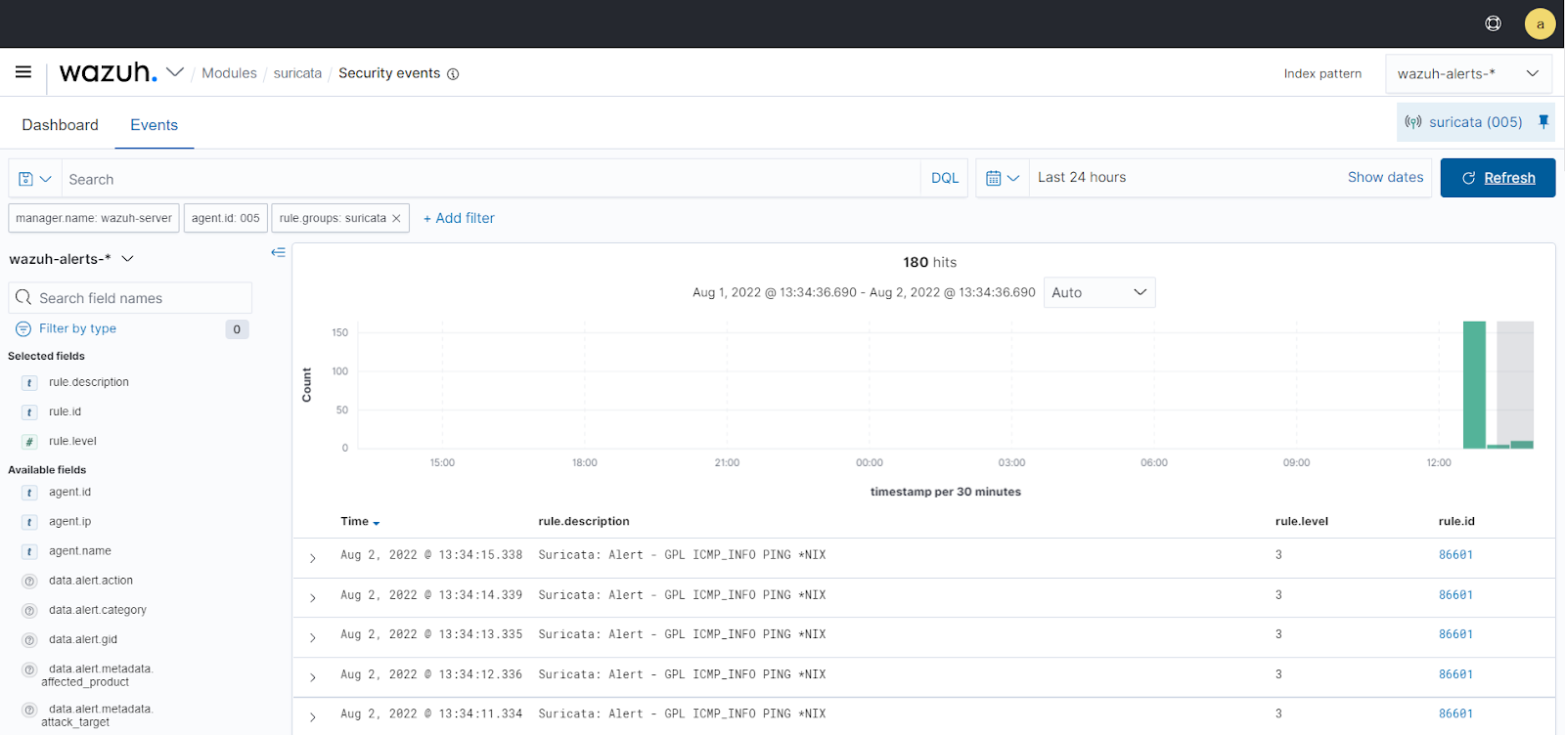Click the rule.level number type icon
Screen dimensions: 1565x735
point(29,442)
